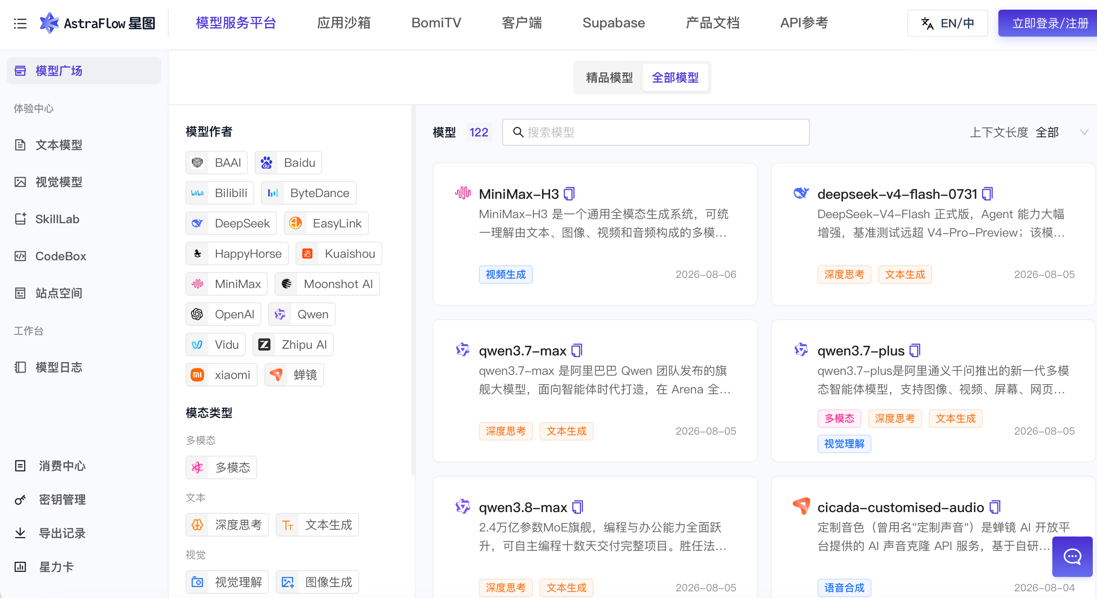
Task: Open the qwen3.8-max model title
Action: click(523, 507)
